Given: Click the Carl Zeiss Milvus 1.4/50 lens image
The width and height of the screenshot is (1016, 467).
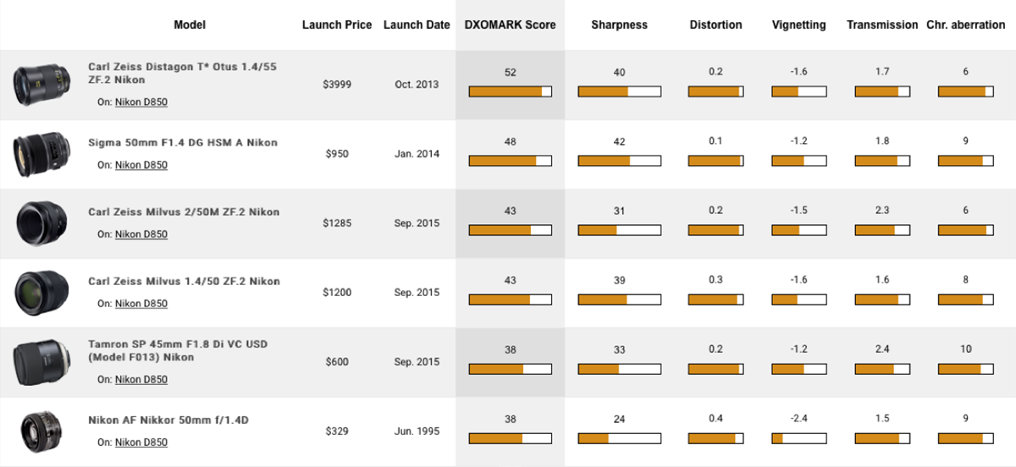Looking at the screenshot, I should (x=36, y=293).
